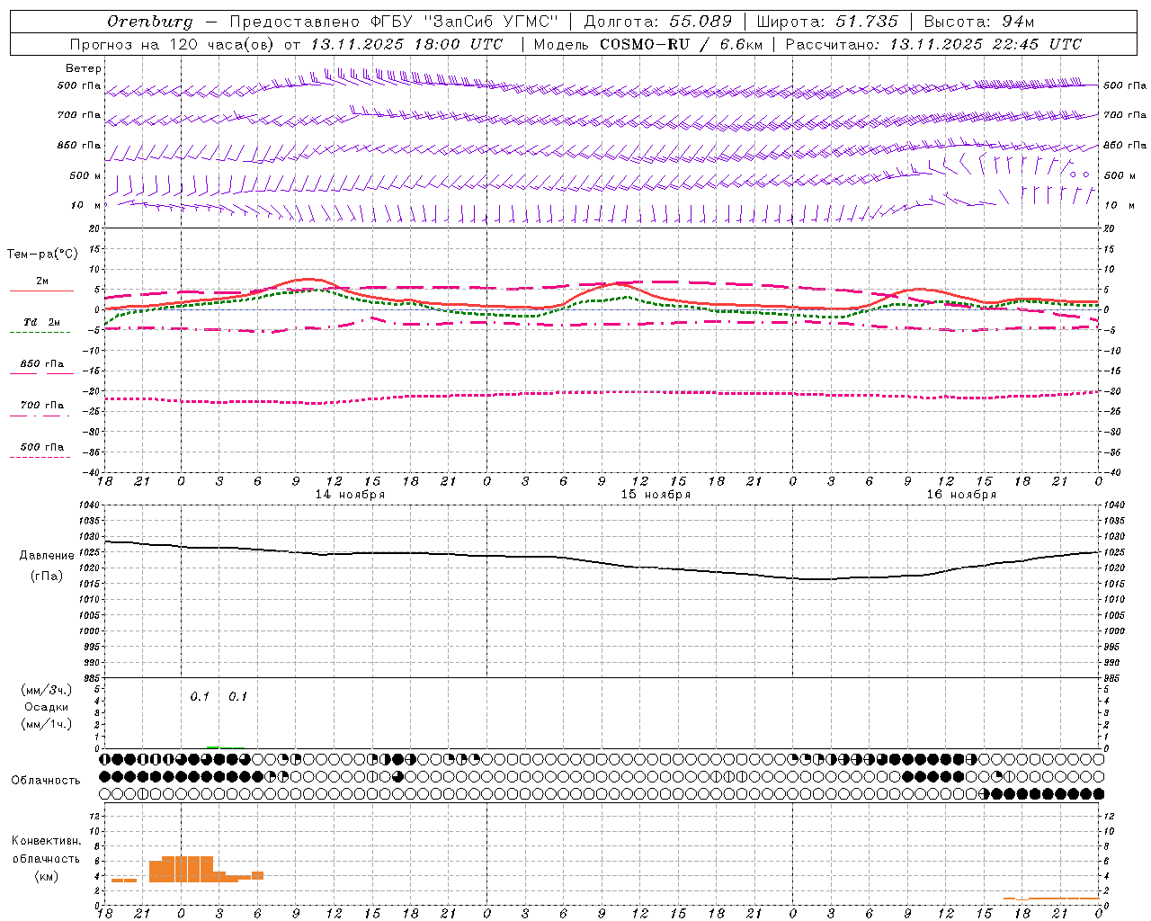Click the 'Облачность' cloudiness label
The height and width of the screenshot is (921, 1151).
46,781
